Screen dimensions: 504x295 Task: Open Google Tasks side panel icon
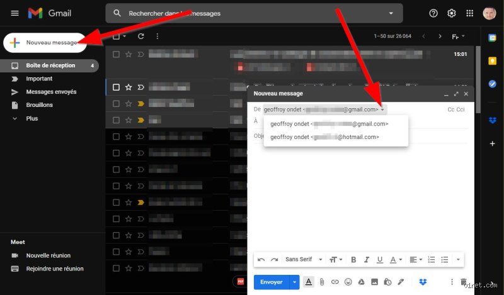click(x=492, y=84)
